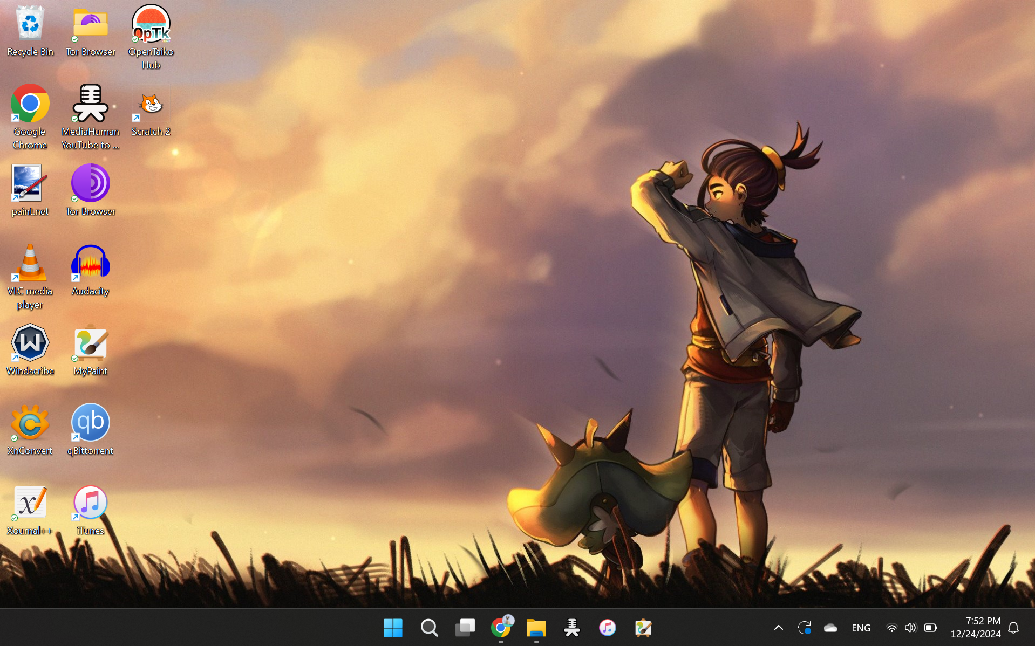
Task: Open the notifications bell
Action: [x=1013, y=628]
